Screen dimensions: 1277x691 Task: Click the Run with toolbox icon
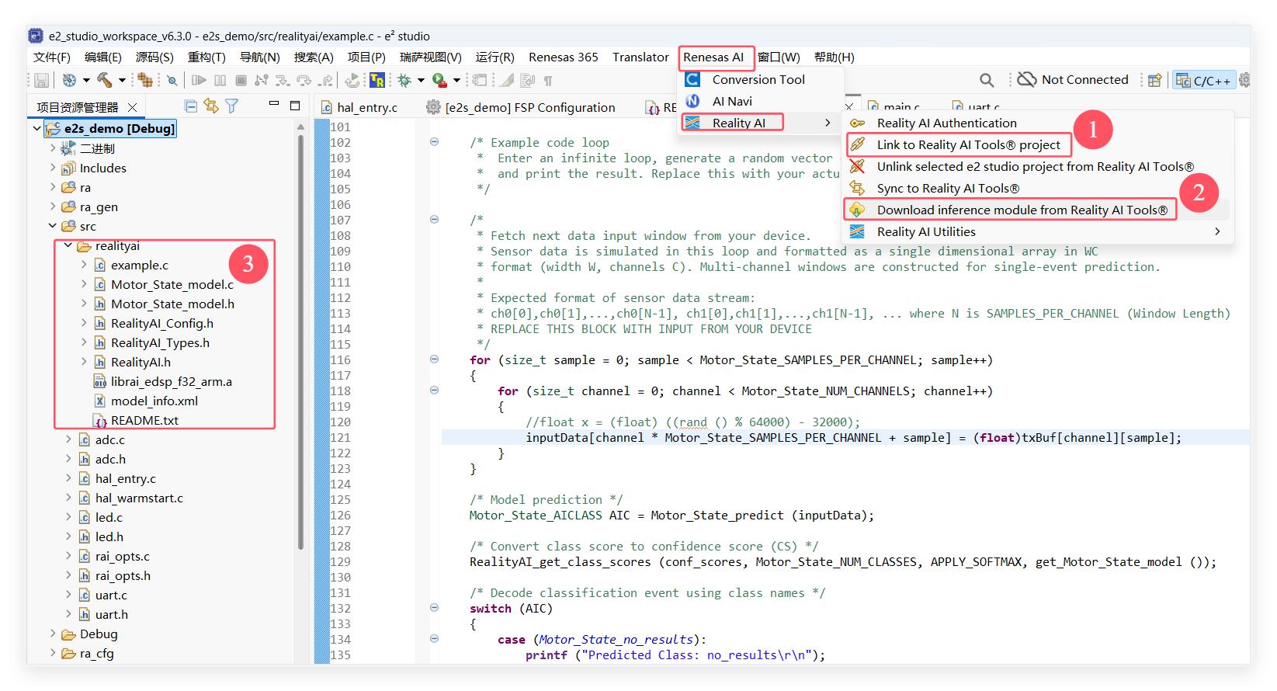pos(439,80)
